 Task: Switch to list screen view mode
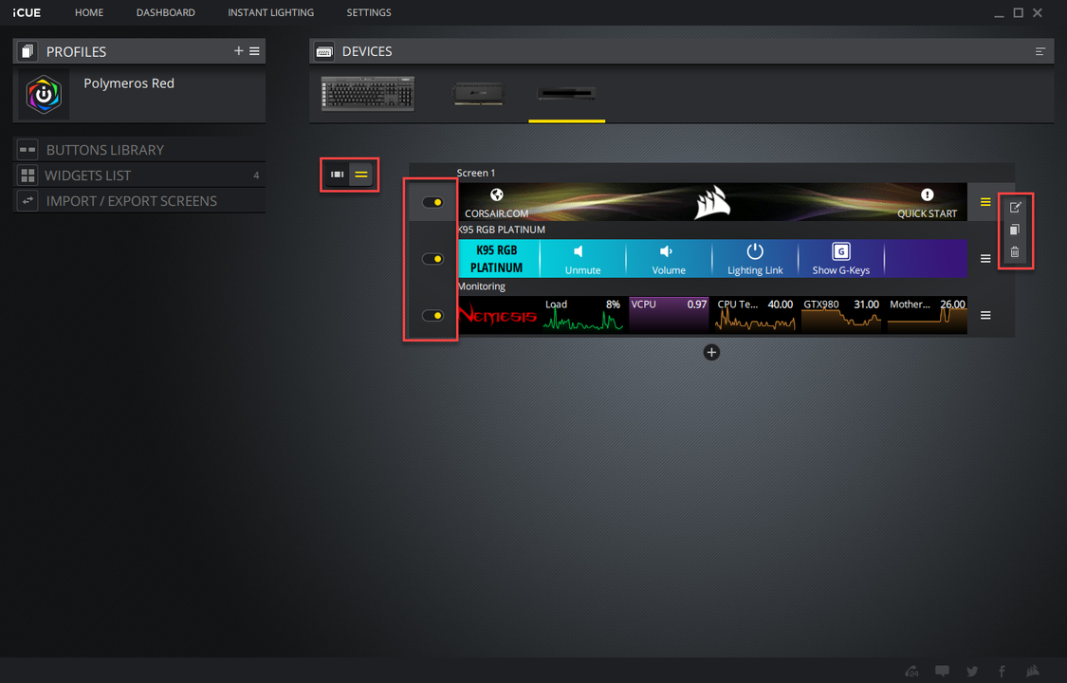(x=361, y=175)
